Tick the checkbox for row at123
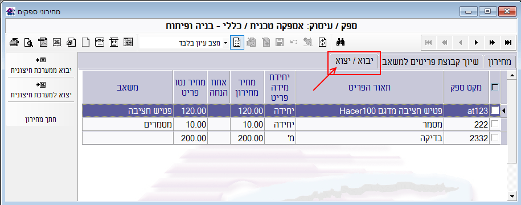 point(495,110)
